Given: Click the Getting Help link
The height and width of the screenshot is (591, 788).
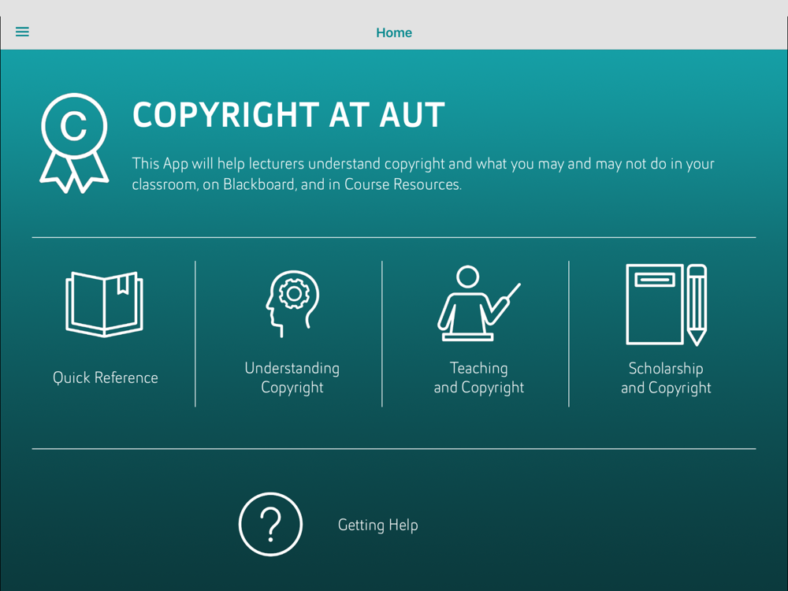Looking at the screenshot, I should pyautogui.click(x=378, y=525).
